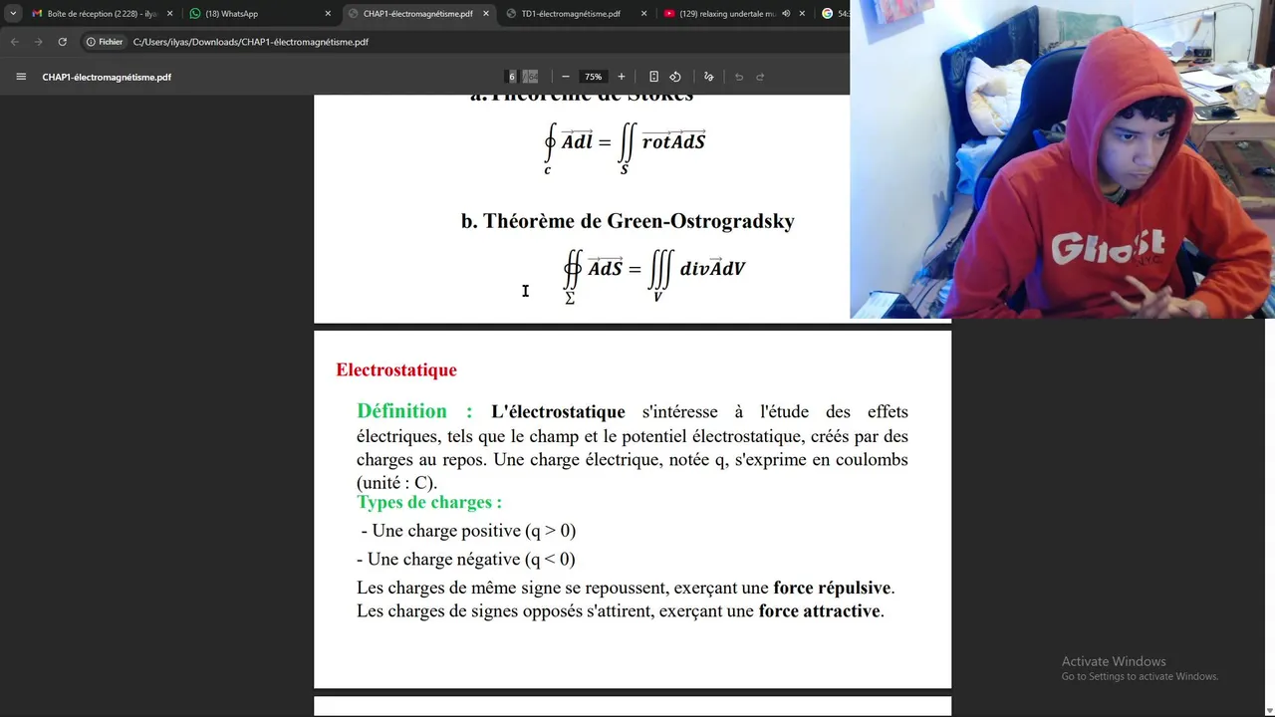This screenshot has width=1275, height=717.
Task: Reload the page with the refresh icon
Action: pyautogui.click(x=62, y=42)
